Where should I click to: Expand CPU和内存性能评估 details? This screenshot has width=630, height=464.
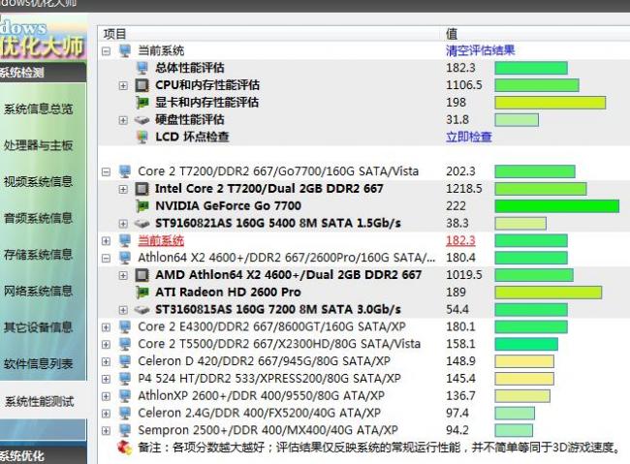coord(123,85)
